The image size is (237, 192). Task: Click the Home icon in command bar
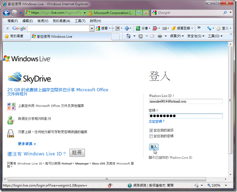[x=128, y=36]
